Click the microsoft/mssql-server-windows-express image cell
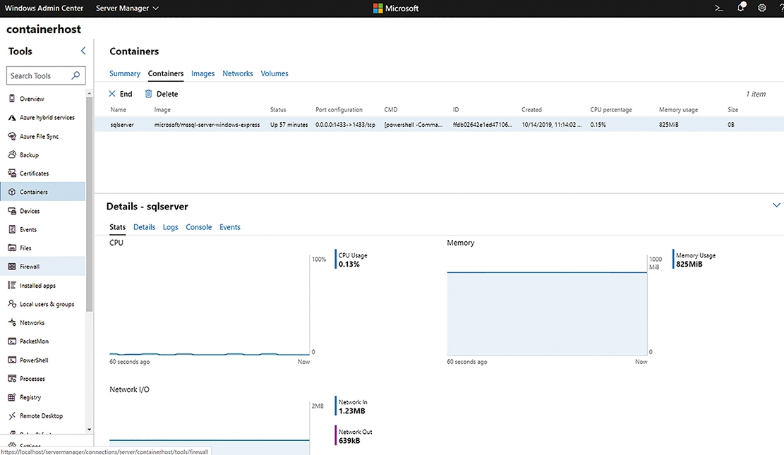784x455 pixels. [x=207, y=124]
